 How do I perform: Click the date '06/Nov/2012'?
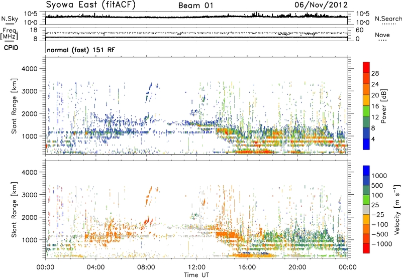pyautogui.click(x=321, y=5)
